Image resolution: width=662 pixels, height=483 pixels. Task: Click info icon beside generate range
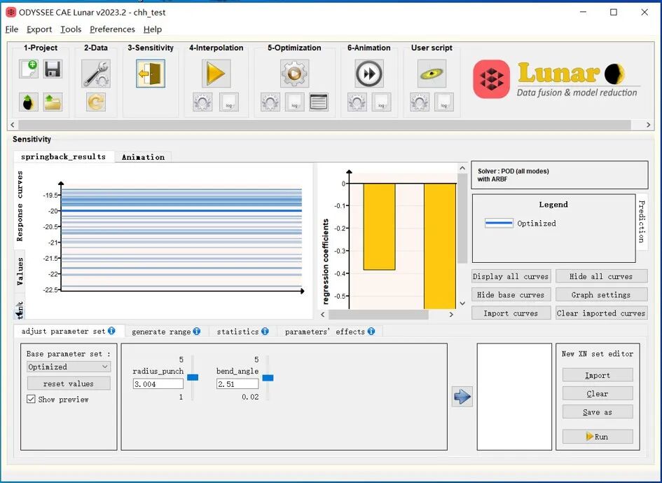click(197, 332)
